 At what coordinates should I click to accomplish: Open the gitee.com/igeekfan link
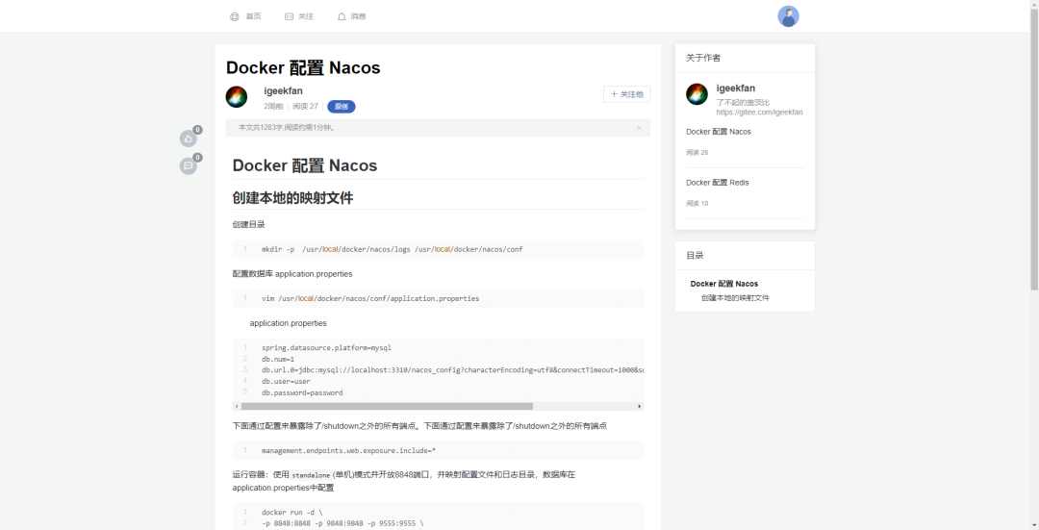tap(759, 112)
